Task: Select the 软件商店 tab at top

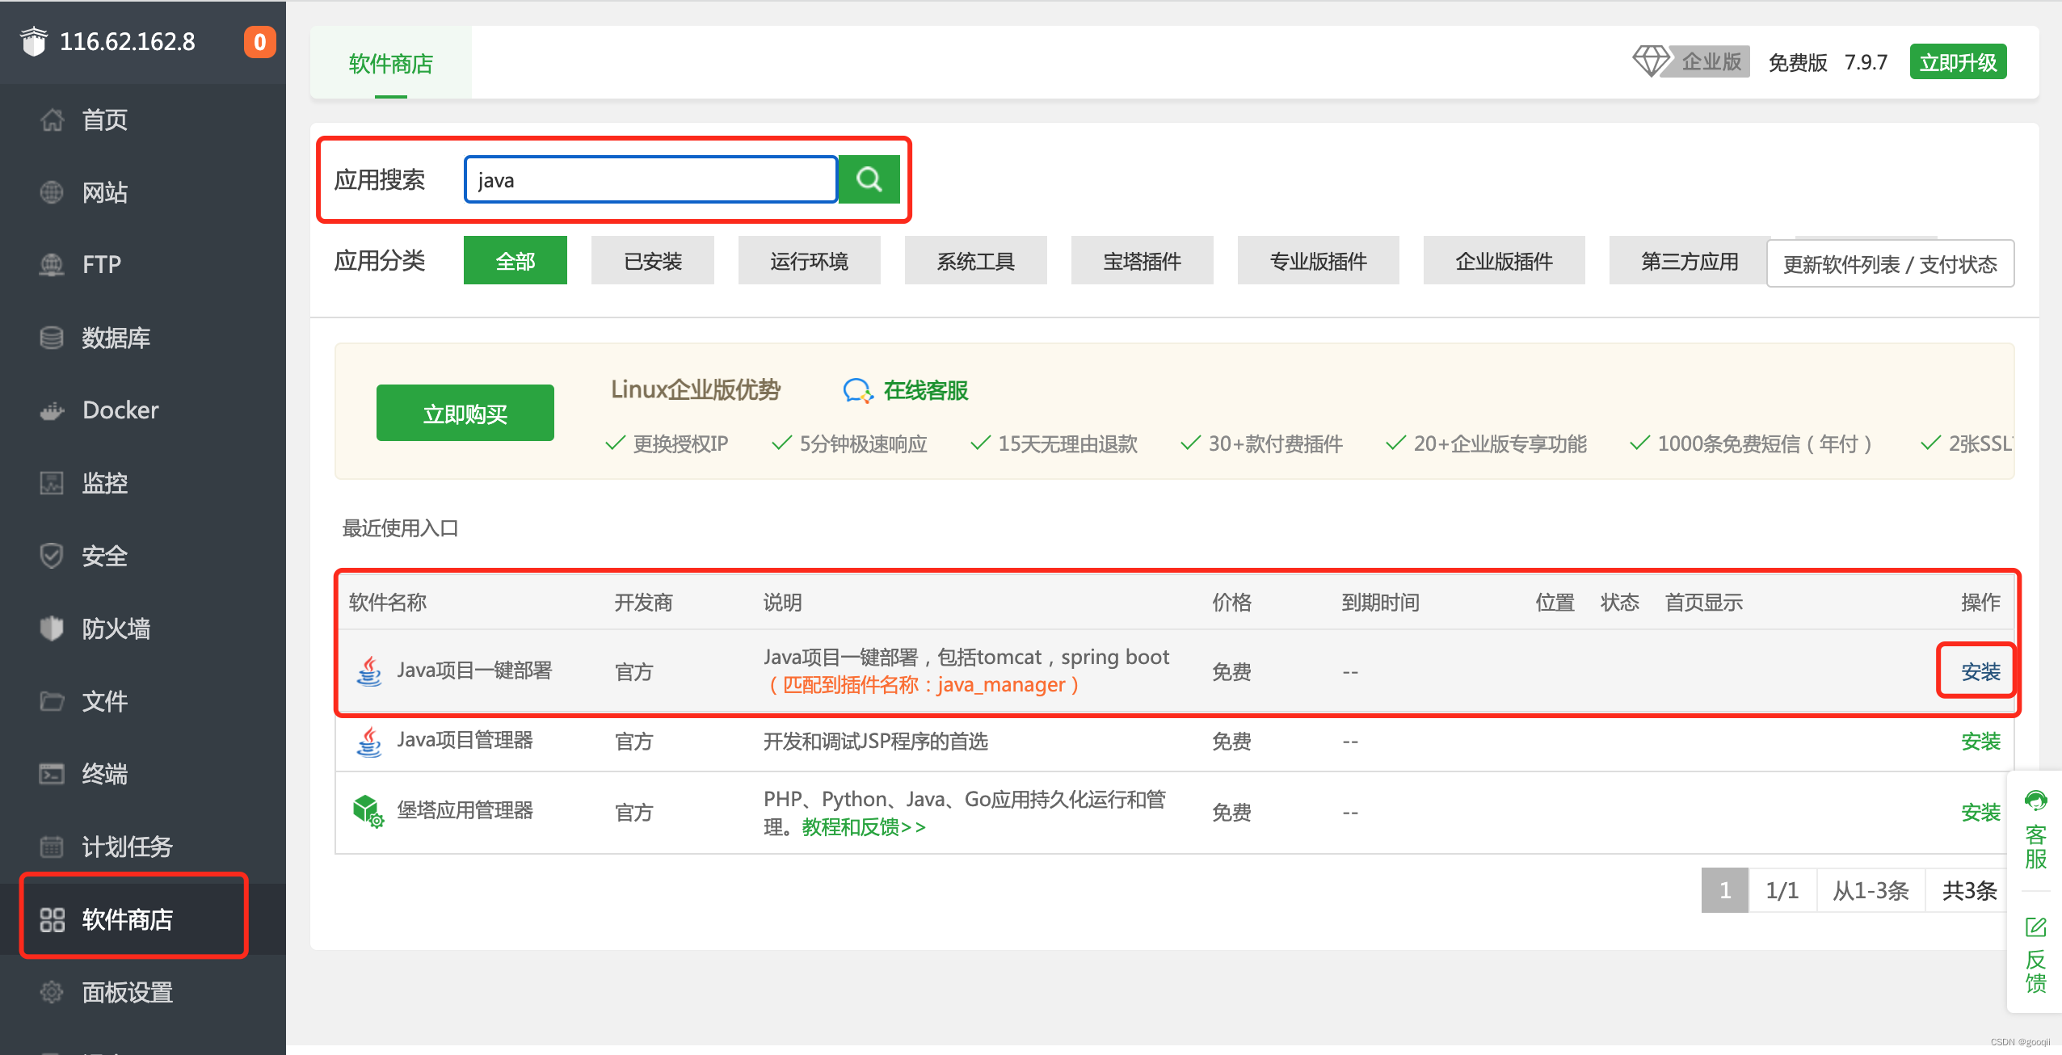Action: click(x=391, y=63)
